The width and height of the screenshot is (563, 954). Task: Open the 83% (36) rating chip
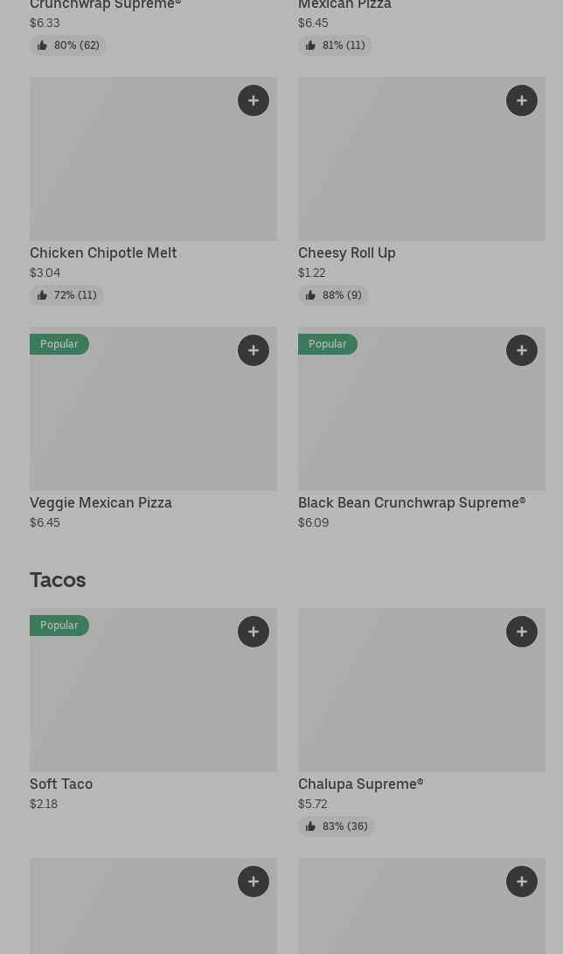coord(337,826)
